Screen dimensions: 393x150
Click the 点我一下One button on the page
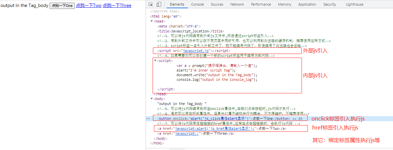click(62, 6)
